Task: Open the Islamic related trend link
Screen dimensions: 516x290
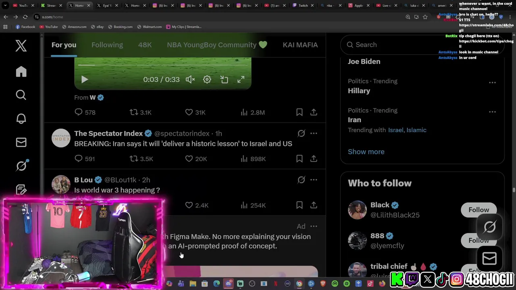Action: coord(416,130)
